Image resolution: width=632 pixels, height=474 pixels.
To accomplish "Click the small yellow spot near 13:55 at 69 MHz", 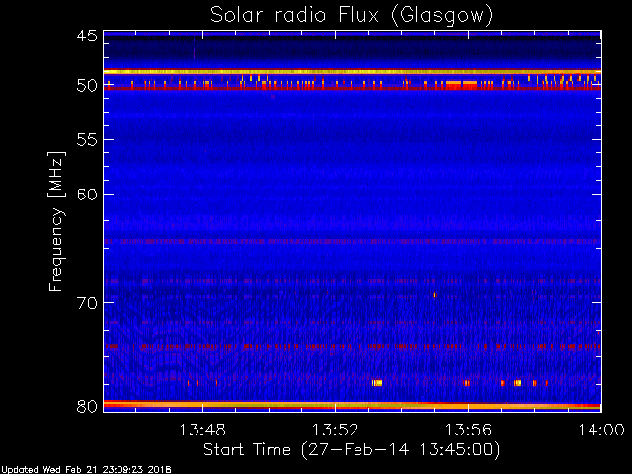I will [434, 295].
